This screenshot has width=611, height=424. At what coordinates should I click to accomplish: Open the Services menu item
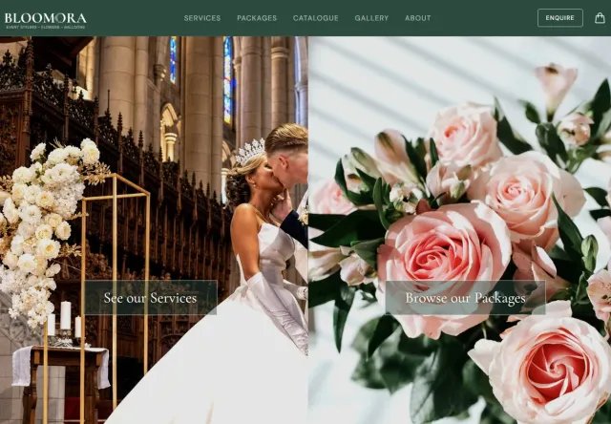(x=202, y=18)
